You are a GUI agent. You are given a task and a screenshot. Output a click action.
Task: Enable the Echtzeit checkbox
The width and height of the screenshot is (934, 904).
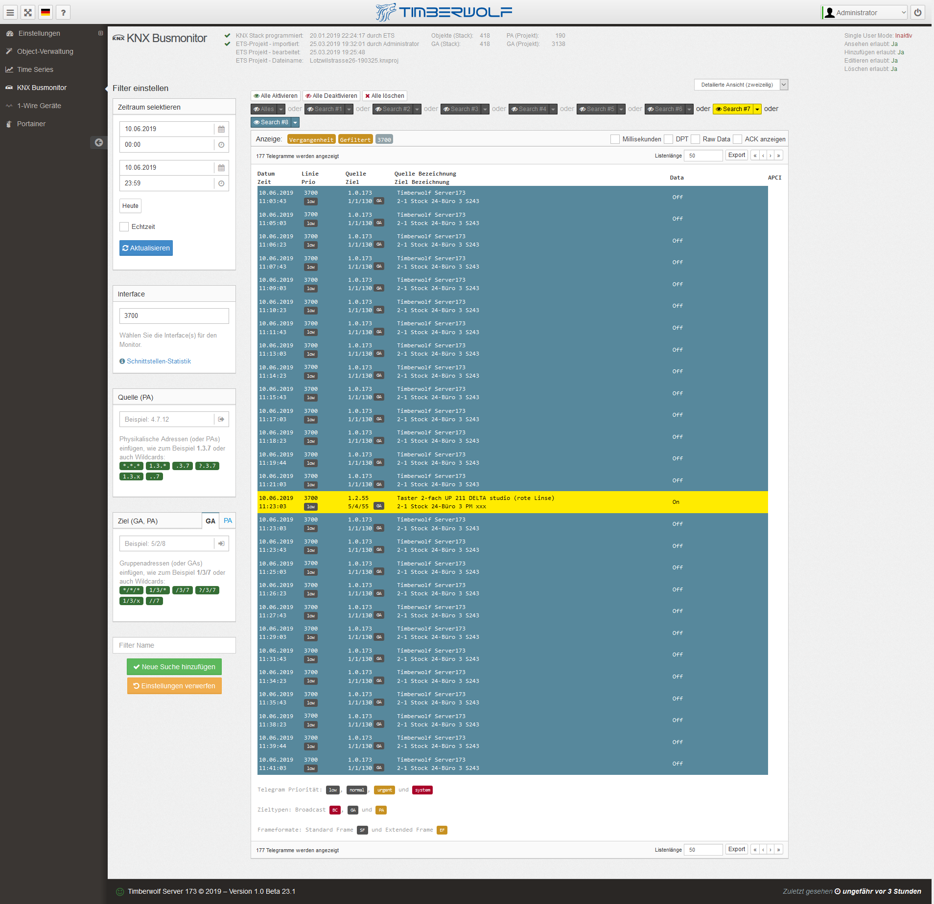(x=124, y=227)
